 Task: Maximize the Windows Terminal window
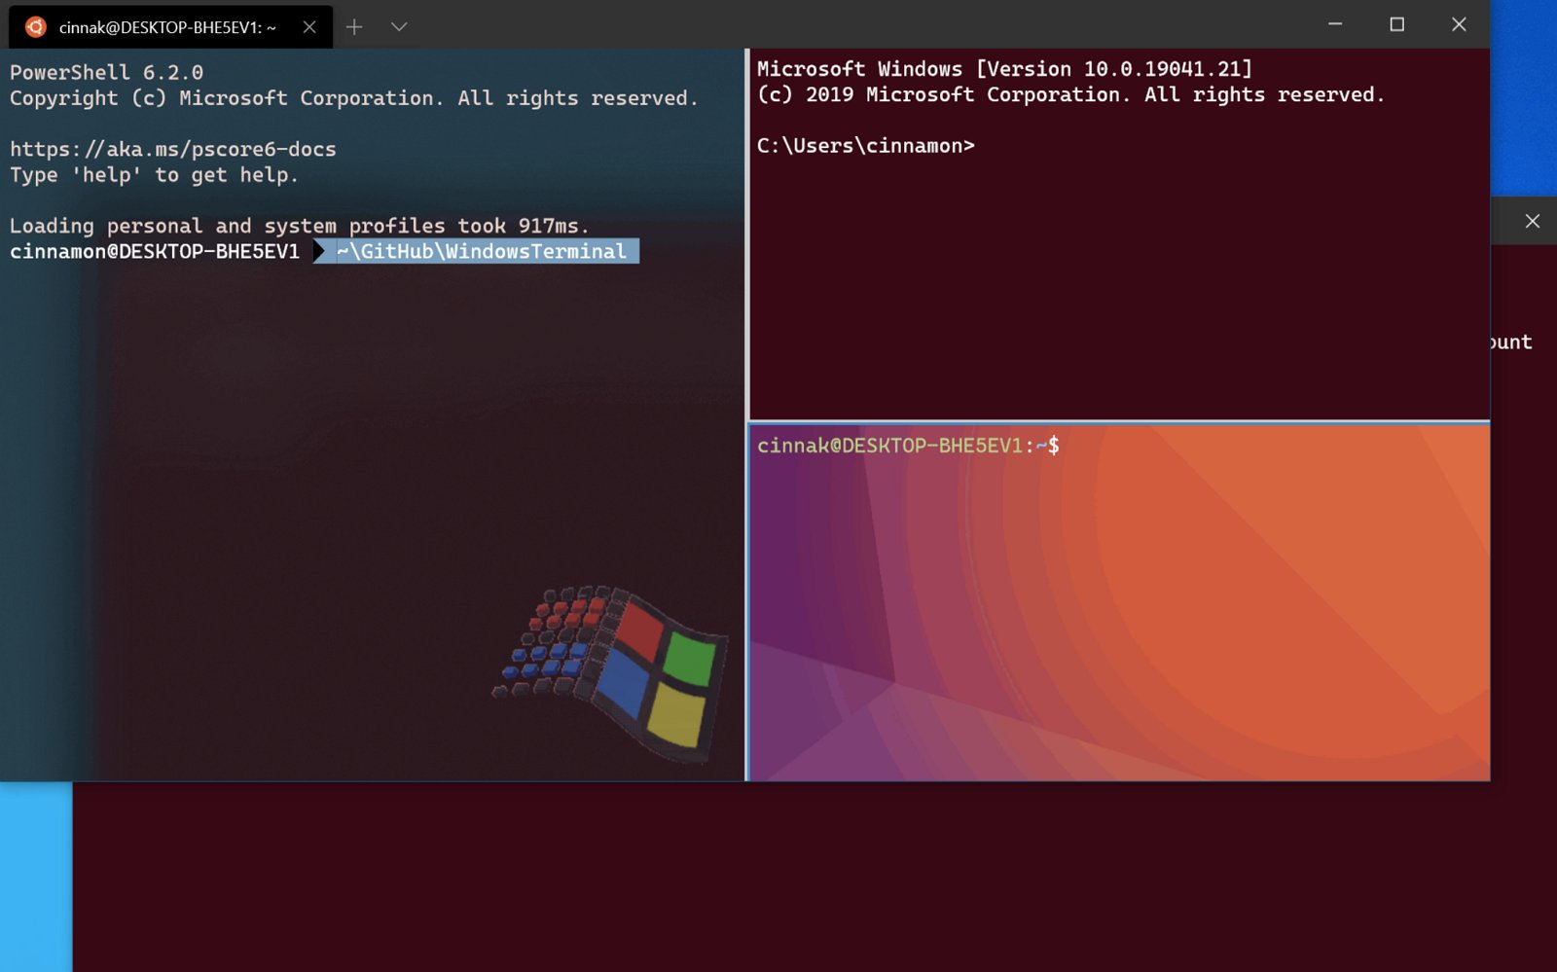point(1396,24)
